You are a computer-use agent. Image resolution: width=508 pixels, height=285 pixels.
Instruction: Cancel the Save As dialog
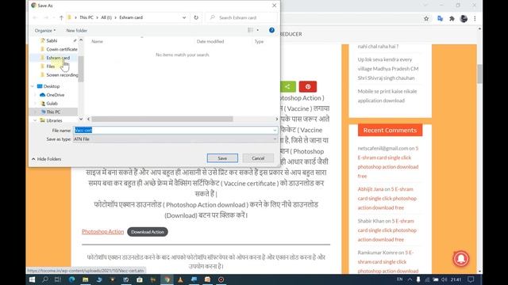[x=258, y=158]
